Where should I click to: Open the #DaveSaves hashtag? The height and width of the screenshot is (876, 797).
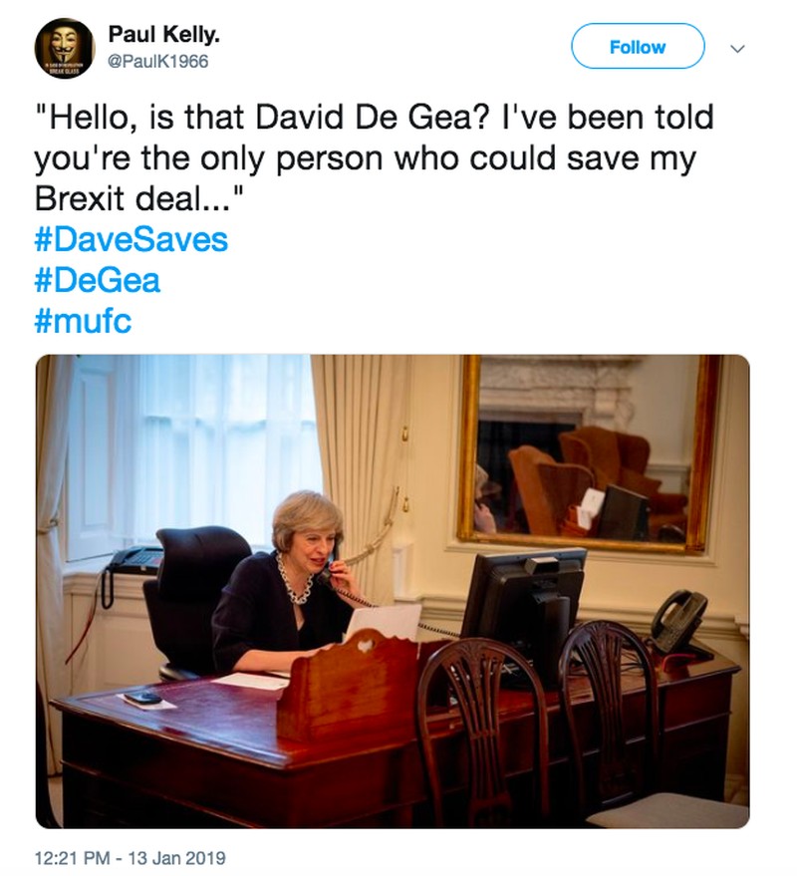point(131,240)
